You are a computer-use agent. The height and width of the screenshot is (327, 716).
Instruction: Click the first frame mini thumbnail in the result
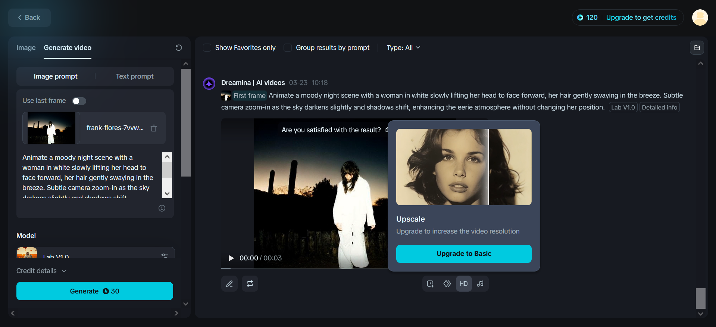pos(226,96)
